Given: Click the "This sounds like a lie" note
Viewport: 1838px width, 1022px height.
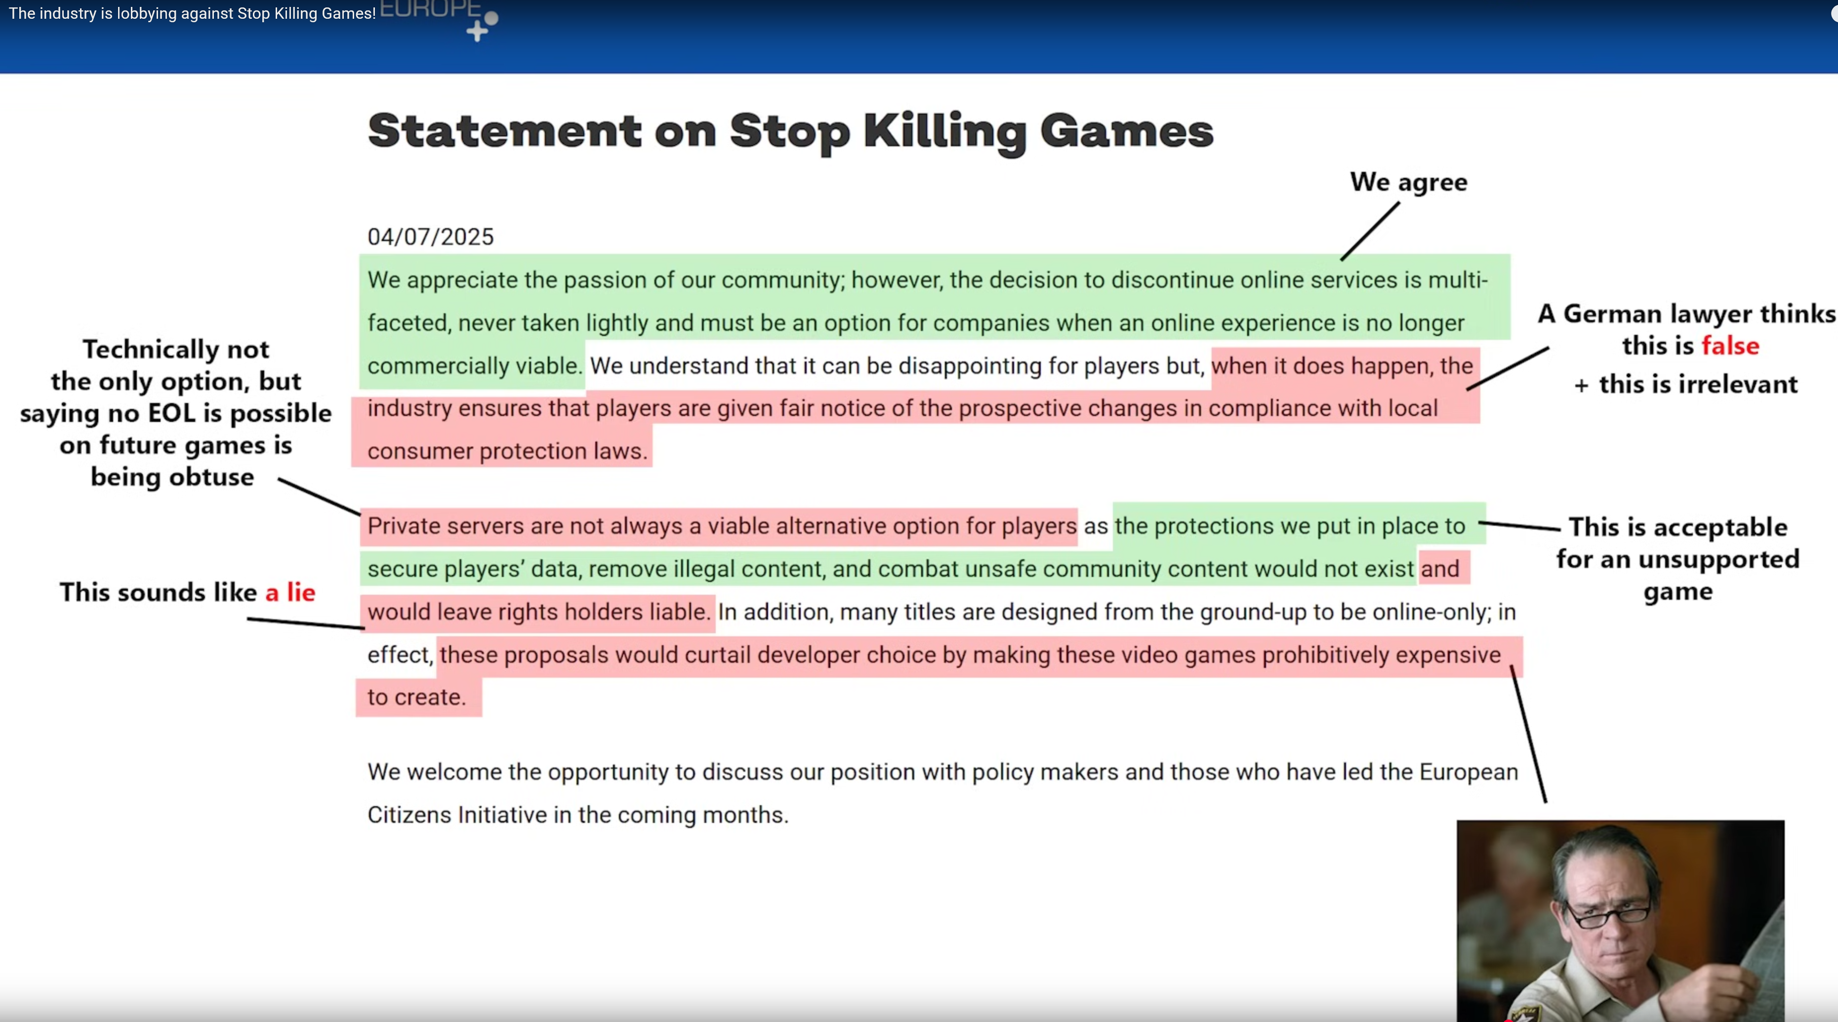Looking at the screenshot, I should click(187, 592).
